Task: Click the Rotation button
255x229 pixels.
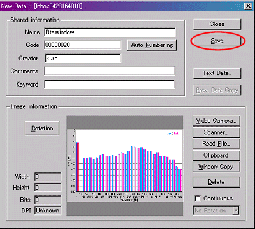Action: click(x=42, y=128)
